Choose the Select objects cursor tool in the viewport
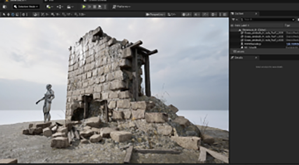Screen dimensions: 299x165 (x=4, y=14)
